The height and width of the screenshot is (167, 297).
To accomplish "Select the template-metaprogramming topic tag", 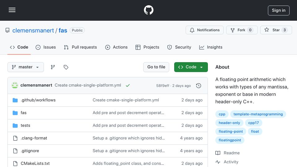I will tap(258, 114).
